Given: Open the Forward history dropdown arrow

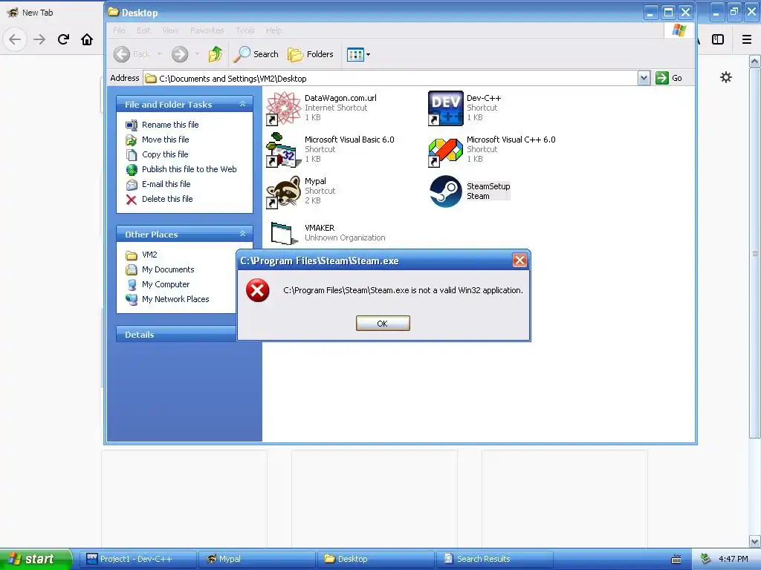Looking at the screenshot, I should click(x=197, y=54).
